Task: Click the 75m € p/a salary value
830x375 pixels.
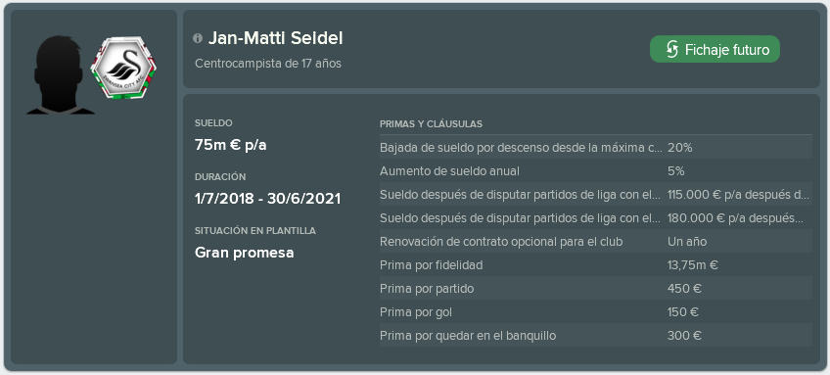Action: point(231,145)
